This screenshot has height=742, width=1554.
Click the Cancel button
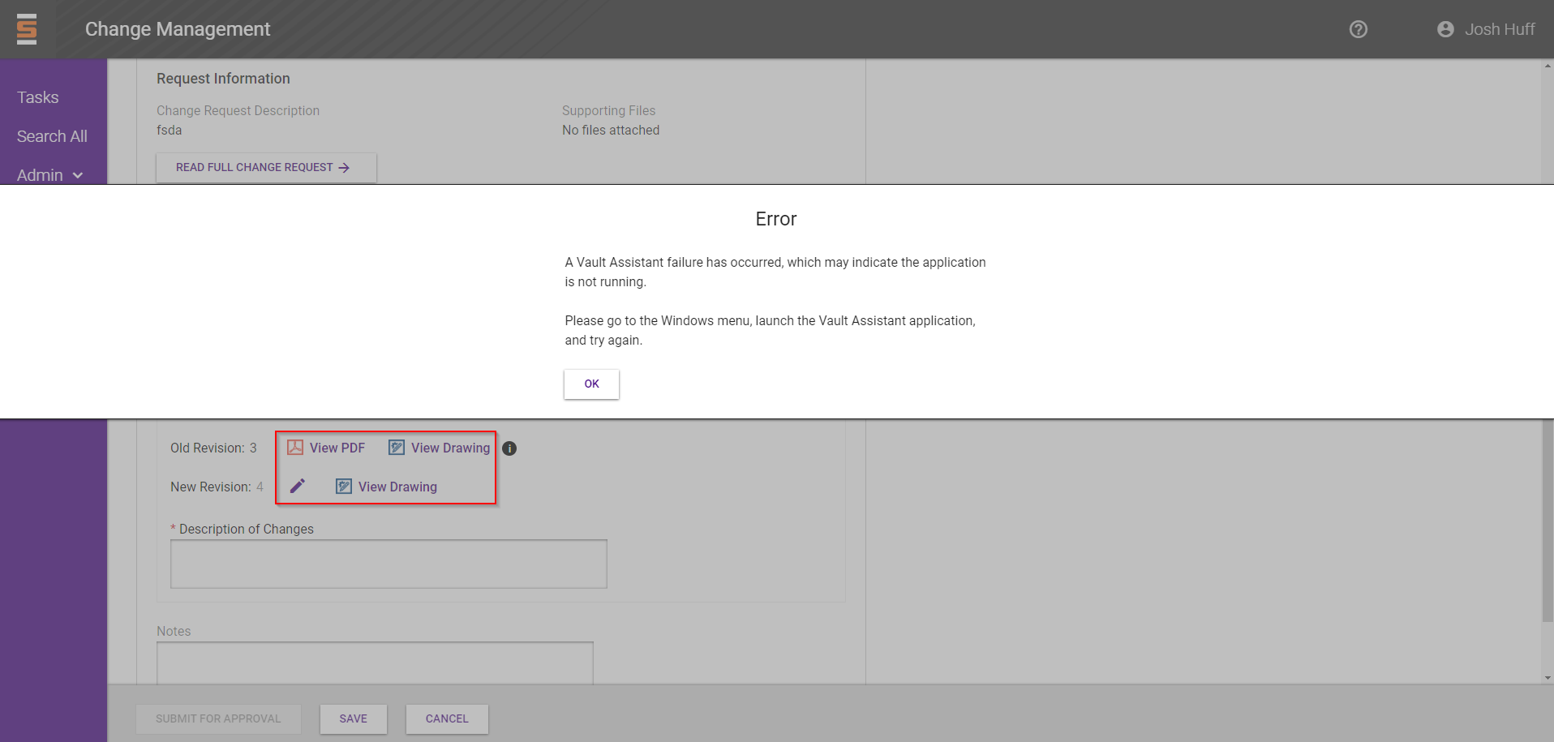[x=447, y=718]
